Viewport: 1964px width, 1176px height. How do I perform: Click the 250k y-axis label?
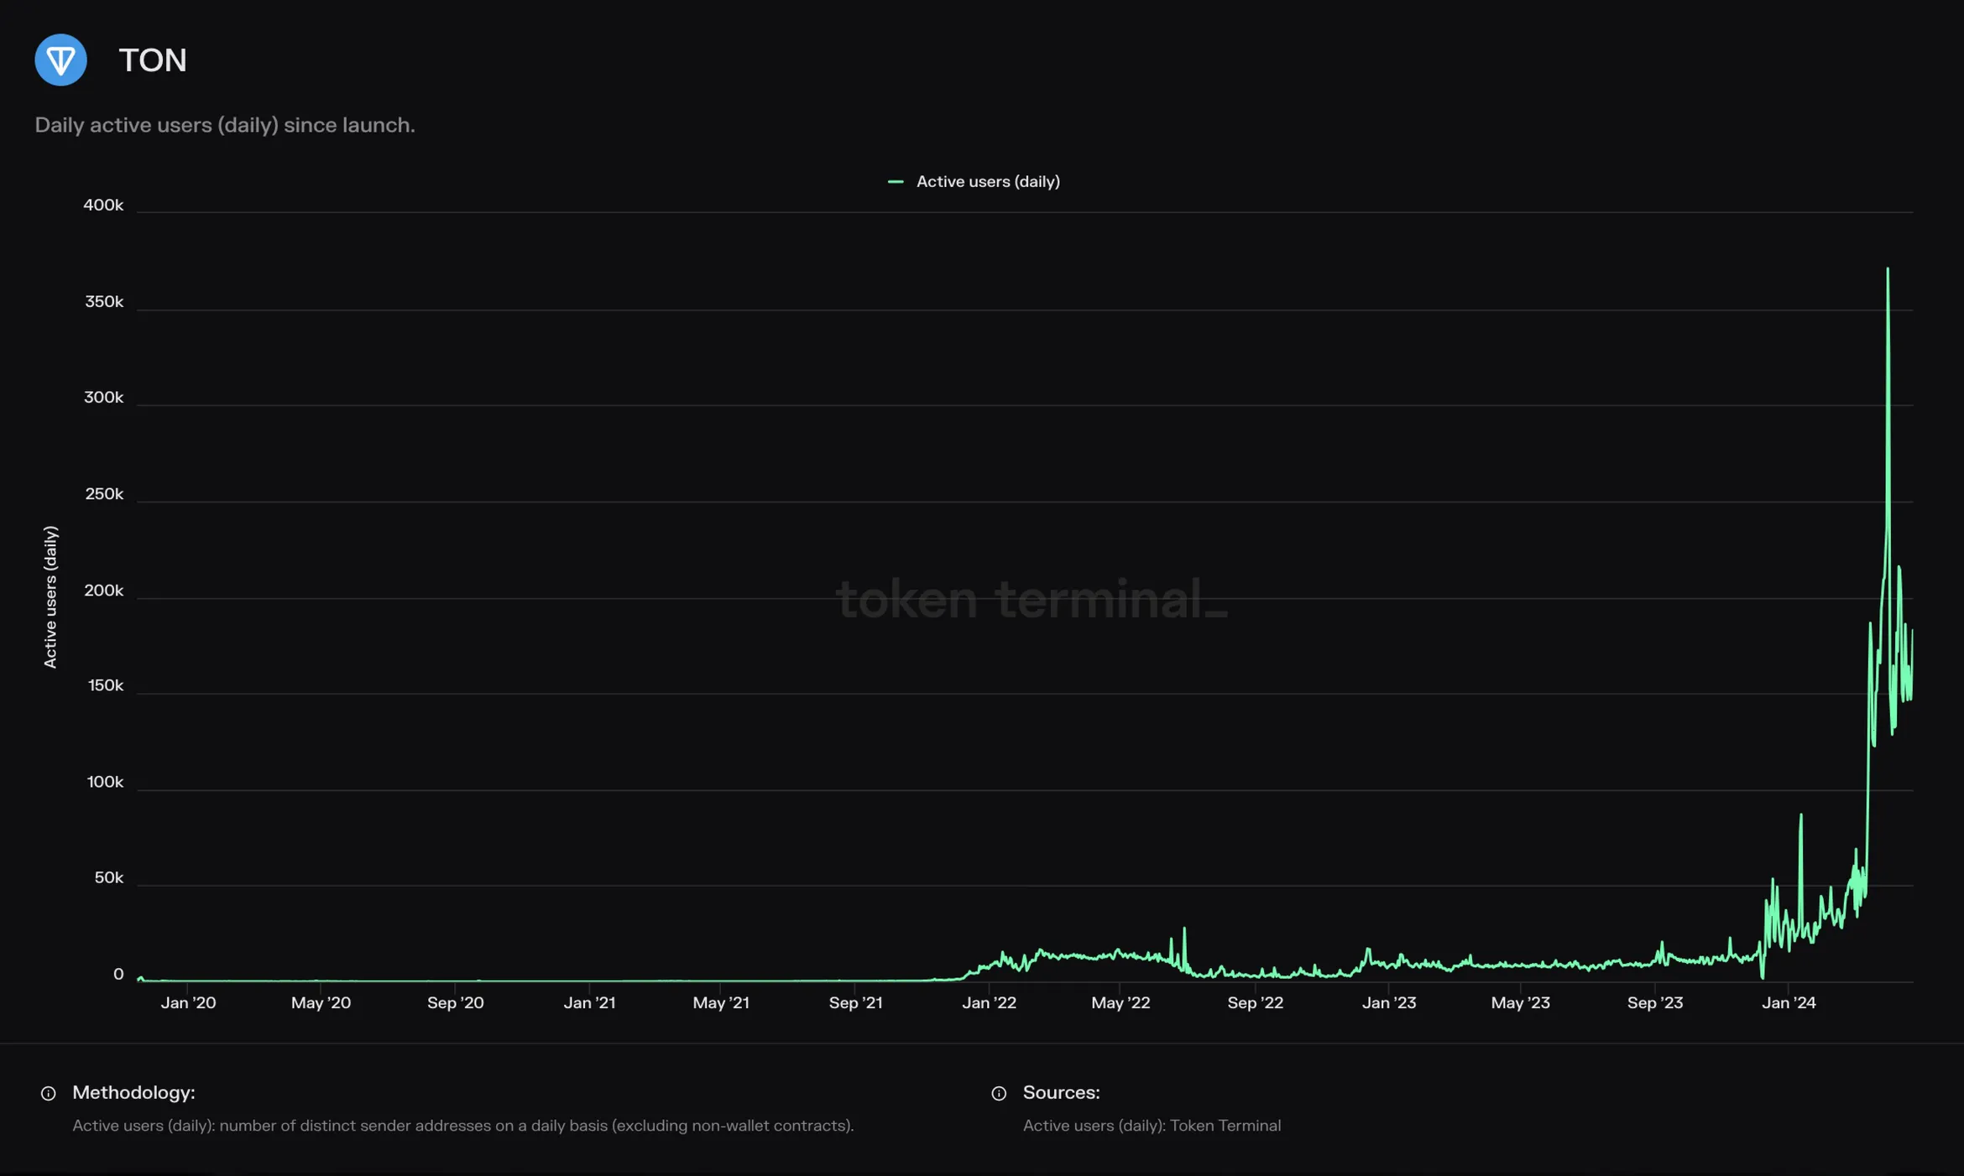pyautogui.click(x=104, y=493)
